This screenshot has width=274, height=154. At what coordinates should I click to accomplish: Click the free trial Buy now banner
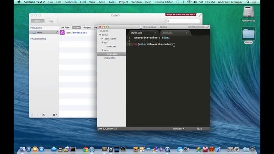[181, 15]
